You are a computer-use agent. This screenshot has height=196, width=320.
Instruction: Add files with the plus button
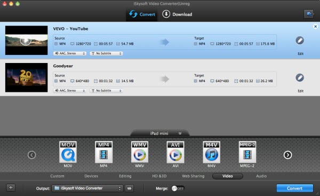11,187
